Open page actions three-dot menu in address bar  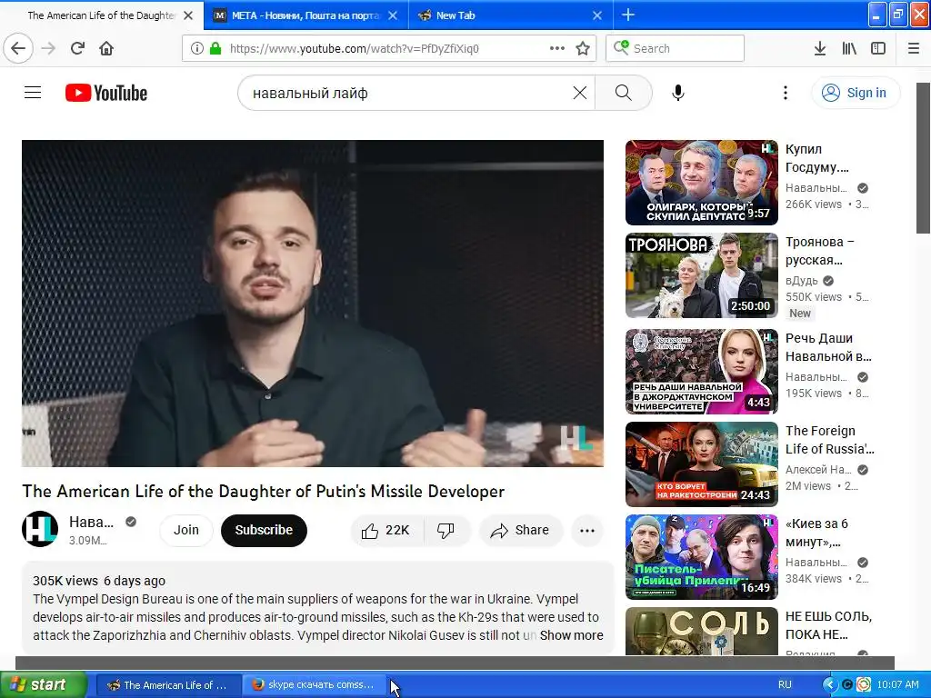557,48
